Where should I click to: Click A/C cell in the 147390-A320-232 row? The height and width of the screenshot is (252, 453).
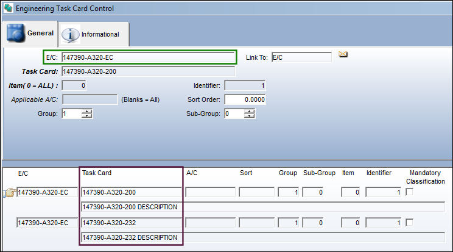pos(210,223)
